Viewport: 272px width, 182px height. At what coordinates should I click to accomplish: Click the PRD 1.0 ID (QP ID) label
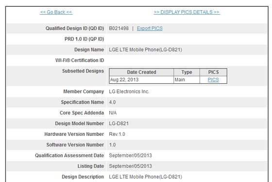tap(85, 39)
